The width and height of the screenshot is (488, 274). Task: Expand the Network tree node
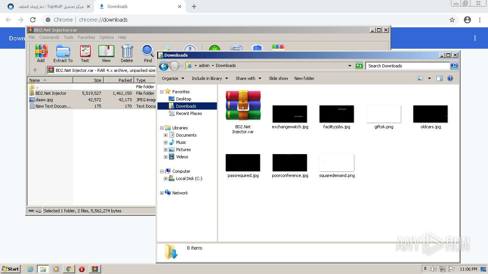tap(162, 193)
